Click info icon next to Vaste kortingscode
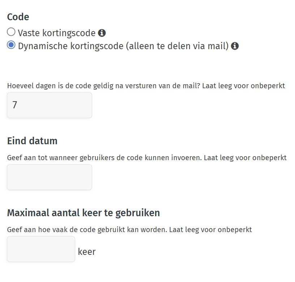This screenshot has width=295, height=282. (102, 33)
